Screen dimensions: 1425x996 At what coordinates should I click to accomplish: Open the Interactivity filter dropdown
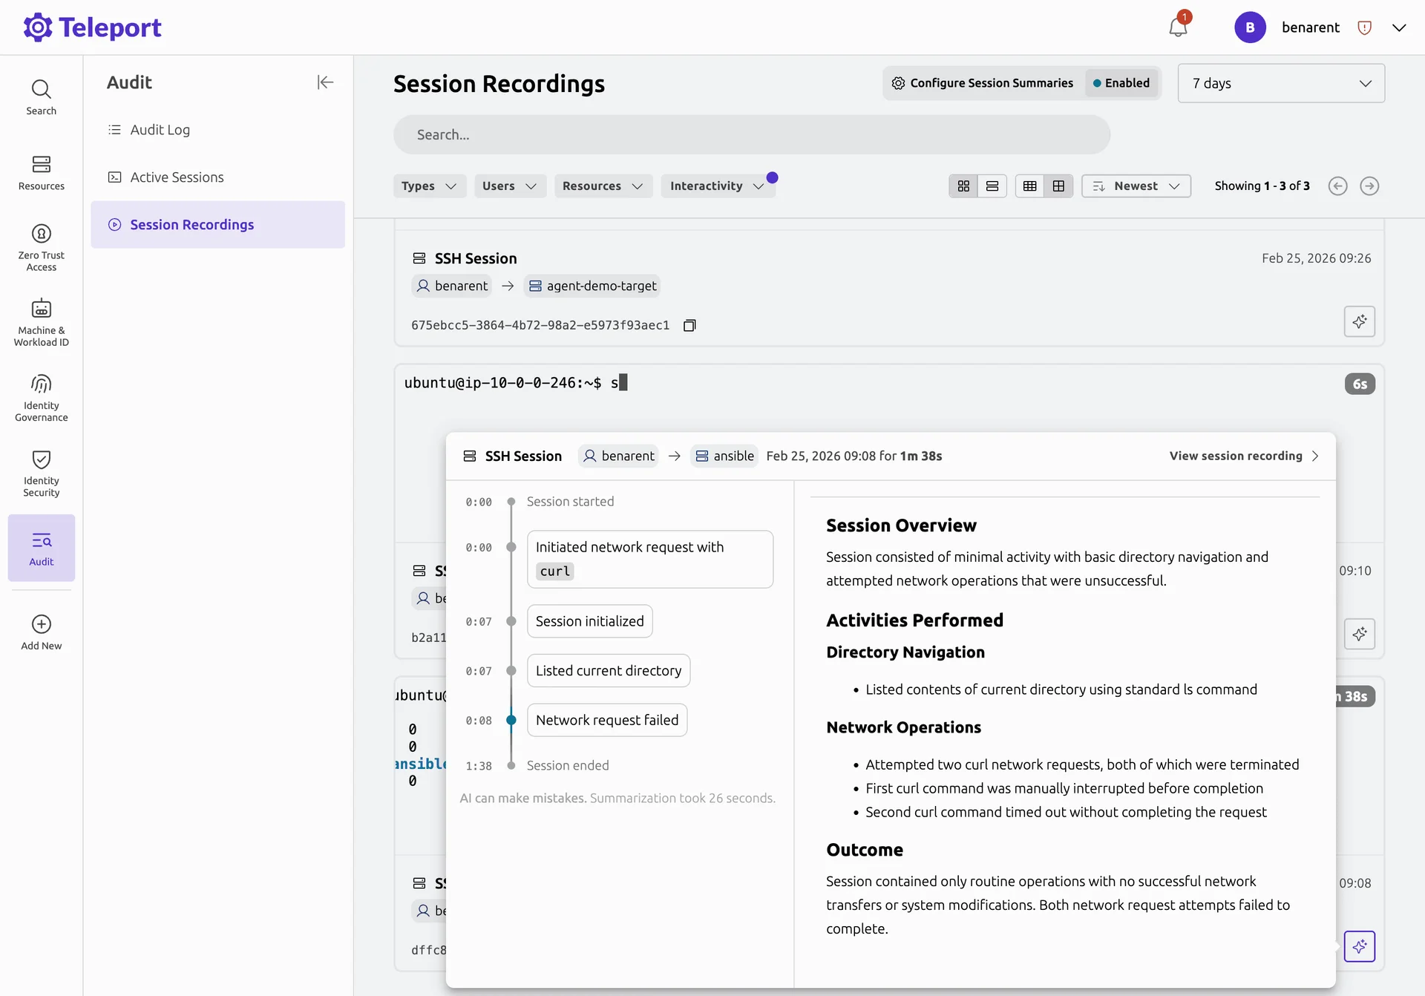pyautogui.click(x=717, y=186)
